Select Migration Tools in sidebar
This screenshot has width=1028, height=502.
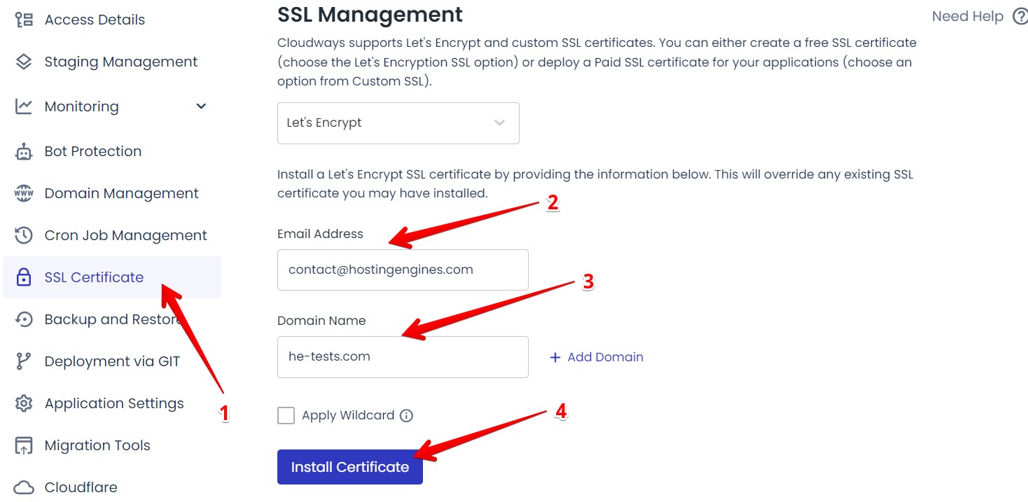[97, 445]
